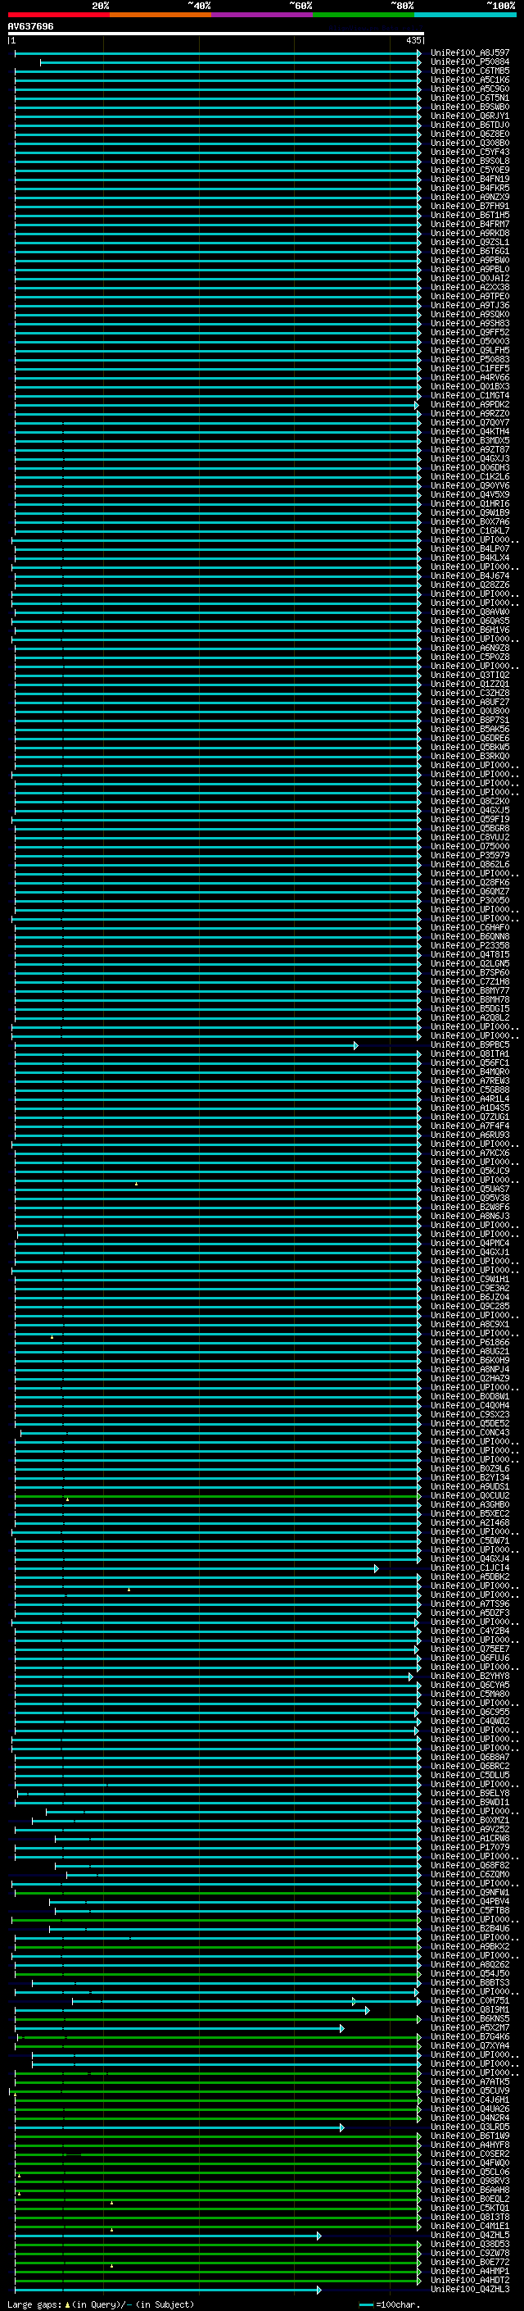Select hit label UniRef100_Q8ITA1

469,1054
